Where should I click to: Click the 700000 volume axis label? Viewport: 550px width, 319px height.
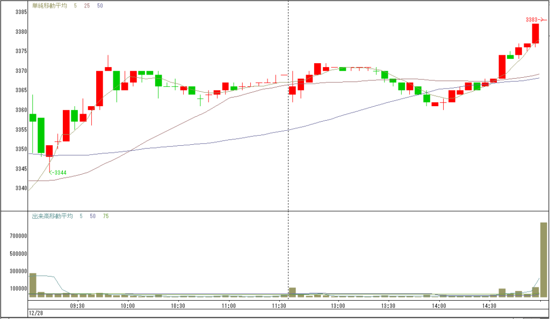(18, 236)
